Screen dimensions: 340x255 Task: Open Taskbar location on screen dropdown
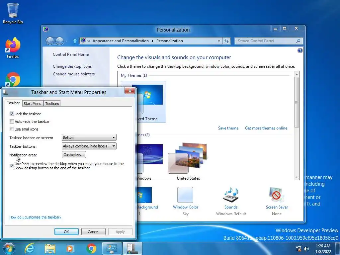point(89,137)
